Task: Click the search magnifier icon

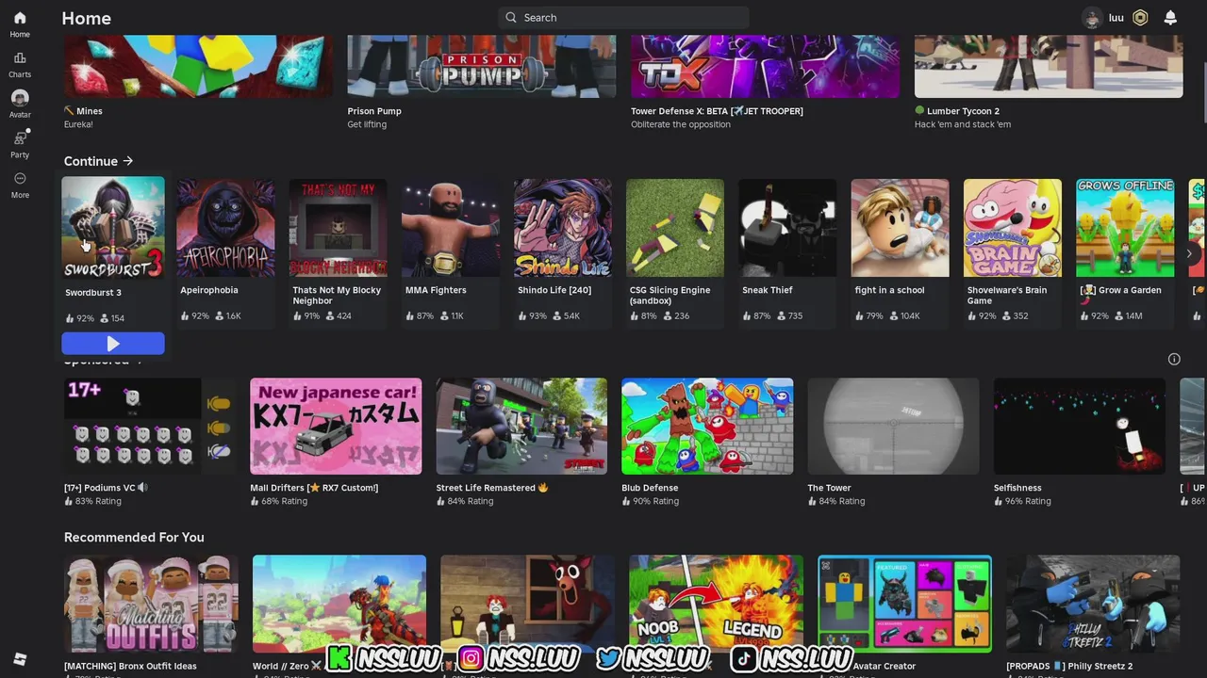Action: click(x=511, y=17)
